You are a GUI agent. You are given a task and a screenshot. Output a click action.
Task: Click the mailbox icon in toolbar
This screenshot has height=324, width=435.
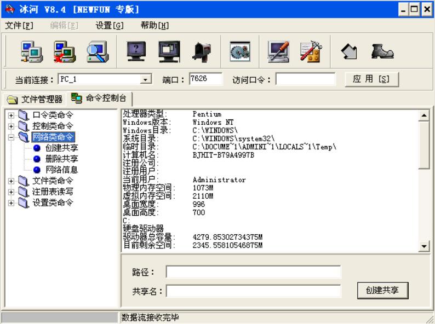click(x=202, y=51)
